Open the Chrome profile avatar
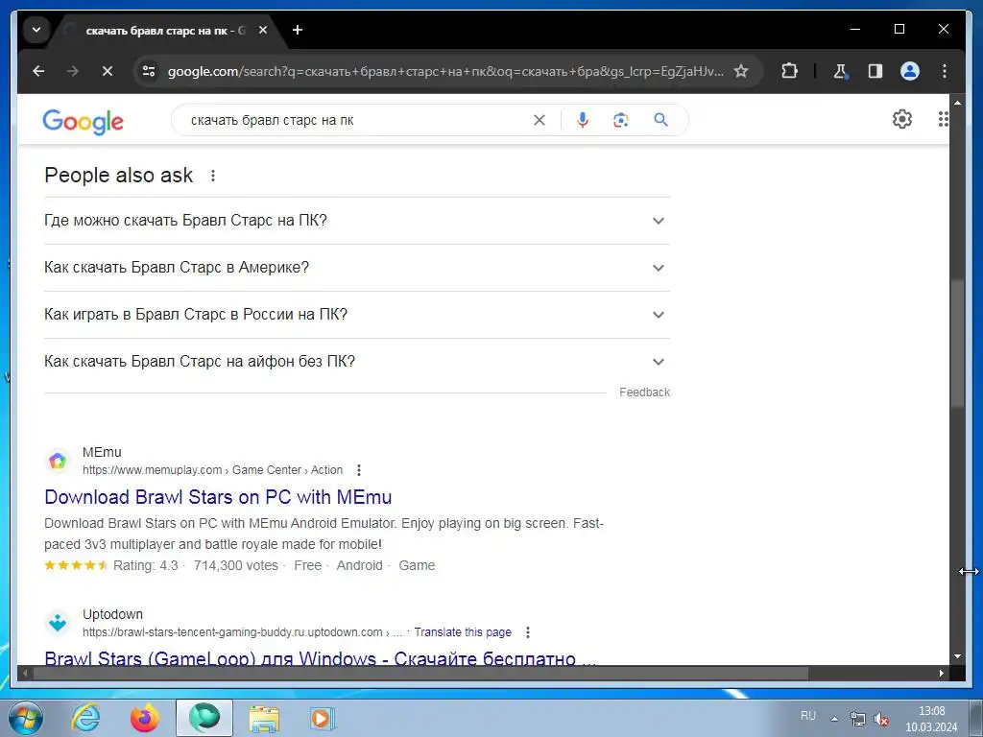Image resolution: width=983 pixels, height=737 pixels. (x=910, y=71)
